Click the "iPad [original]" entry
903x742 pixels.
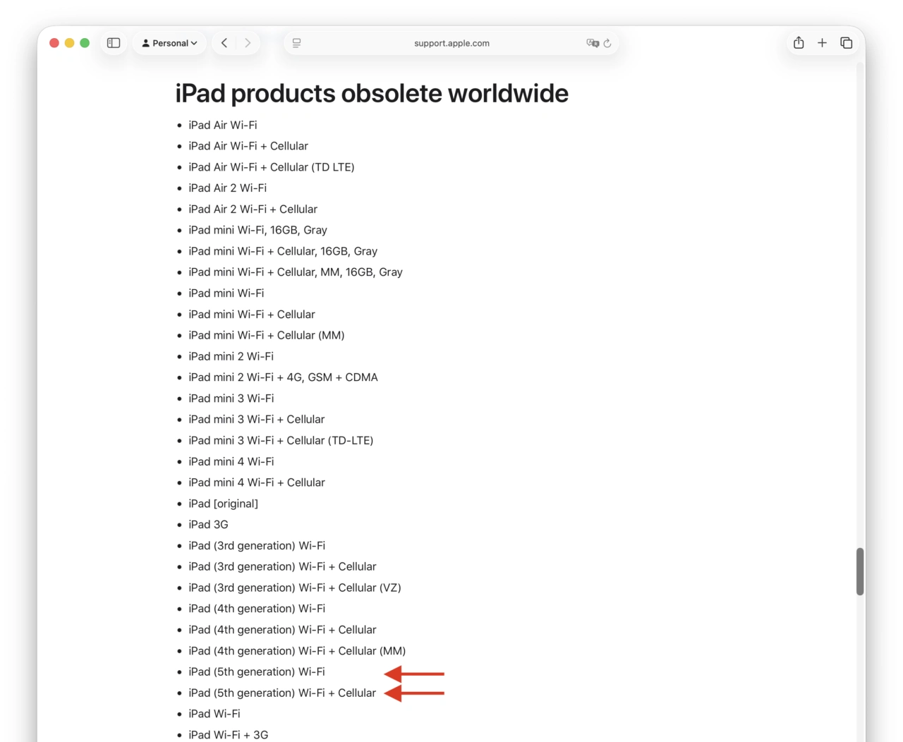[x=224, y=504]
